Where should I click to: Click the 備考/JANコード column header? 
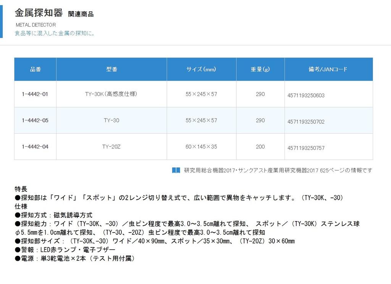(328, 69)
